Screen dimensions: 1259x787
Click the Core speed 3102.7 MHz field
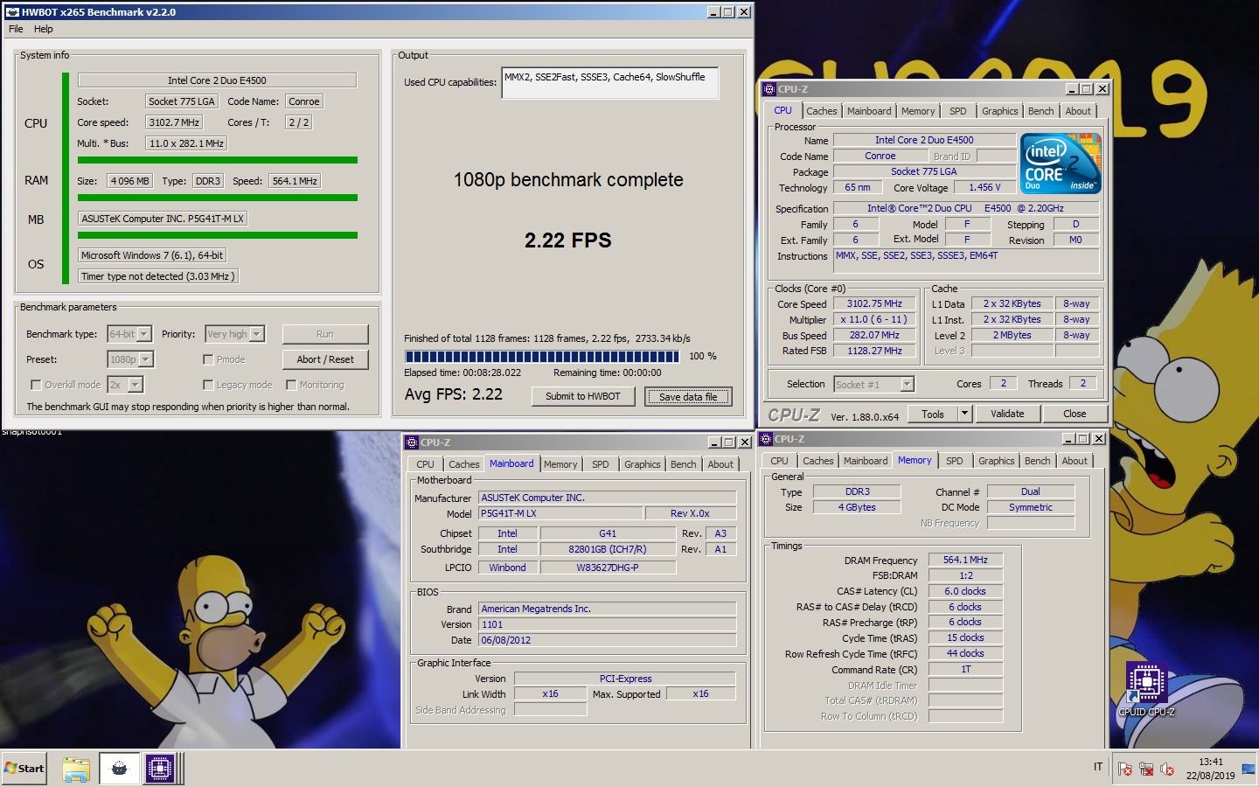(175, 122)
